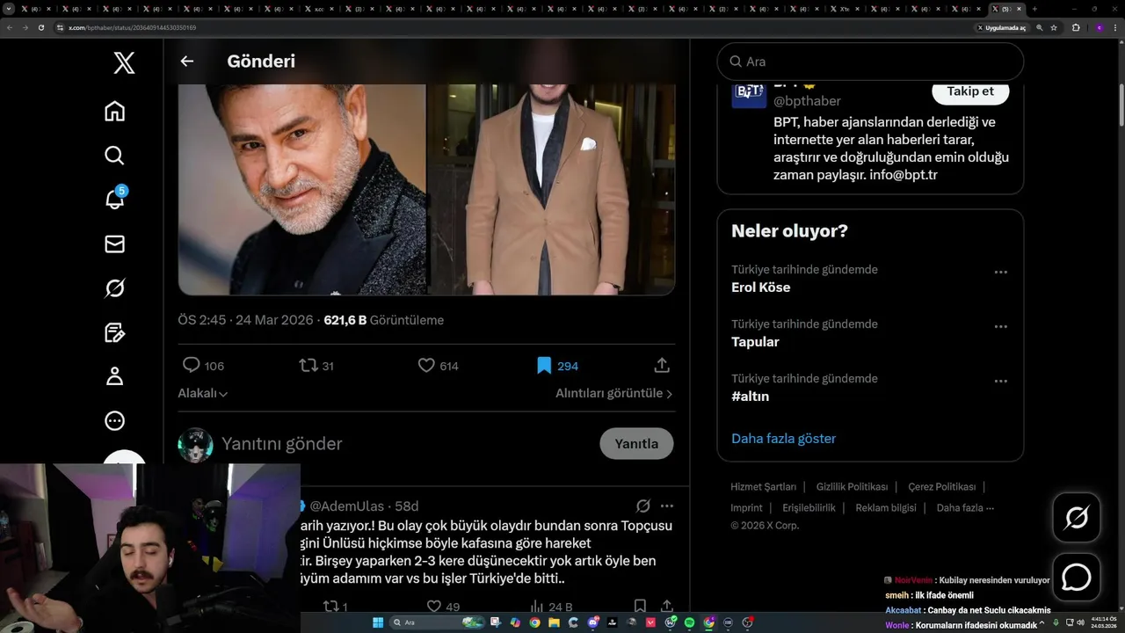Bookmark the AdemUlas reply

640,606
